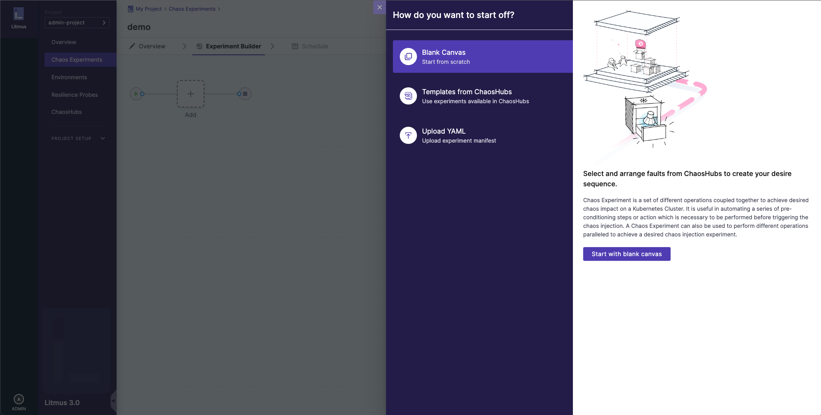The width and height of the screenshot is (821, 415).
Task: Go to My Project breadcrumb link
Action: [x=148, y=9]
